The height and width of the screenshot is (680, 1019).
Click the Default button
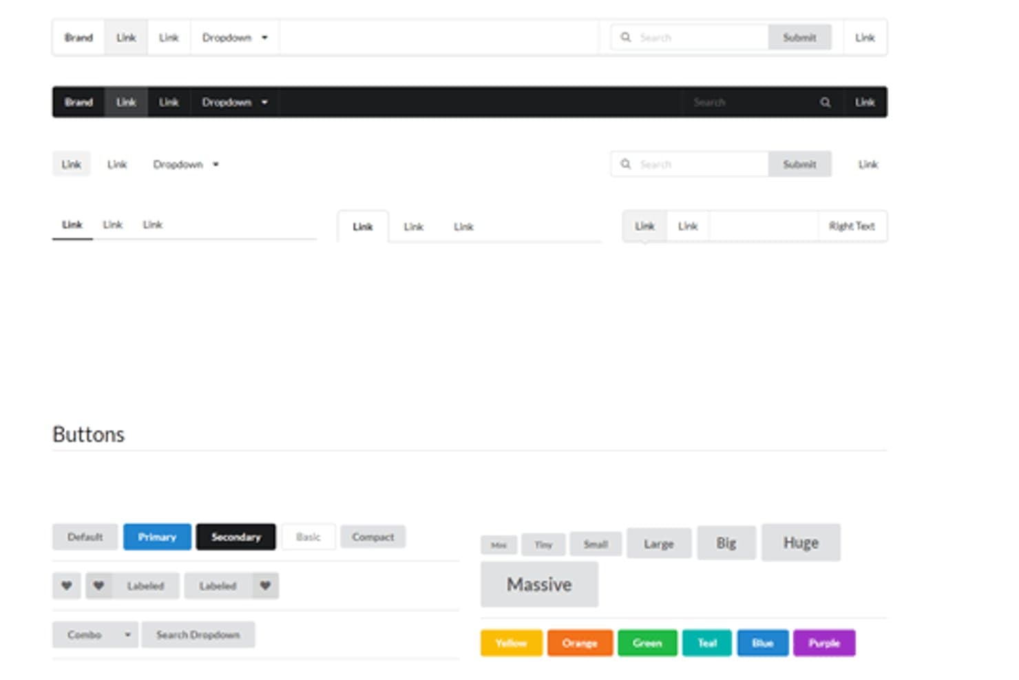(x=85, y=537)
